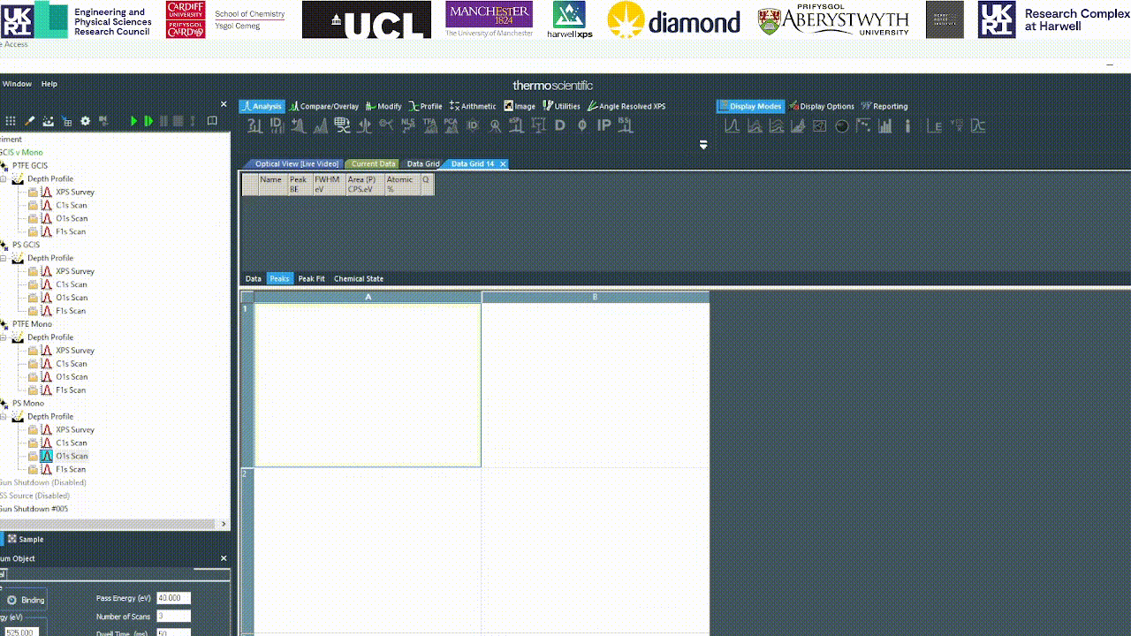Click the dotted grid icon in experiment toolbar
Viewport: 1131px width, 636px height.
11,121
